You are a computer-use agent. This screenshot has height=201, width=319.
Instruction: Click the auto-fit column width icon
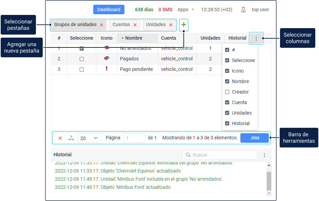click(71, 138)
